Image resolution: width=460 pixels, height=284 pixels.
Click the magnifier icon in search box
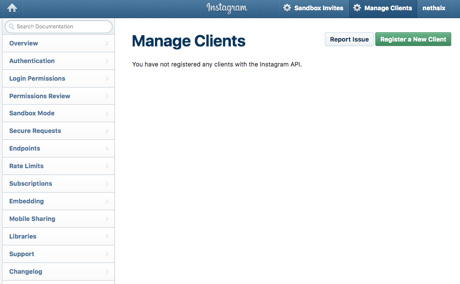11,27
